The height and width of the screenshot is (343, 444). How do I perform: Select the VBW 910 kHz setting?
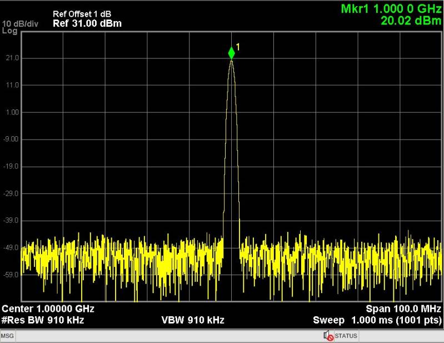pyautogui.click(x=193, y=320)
